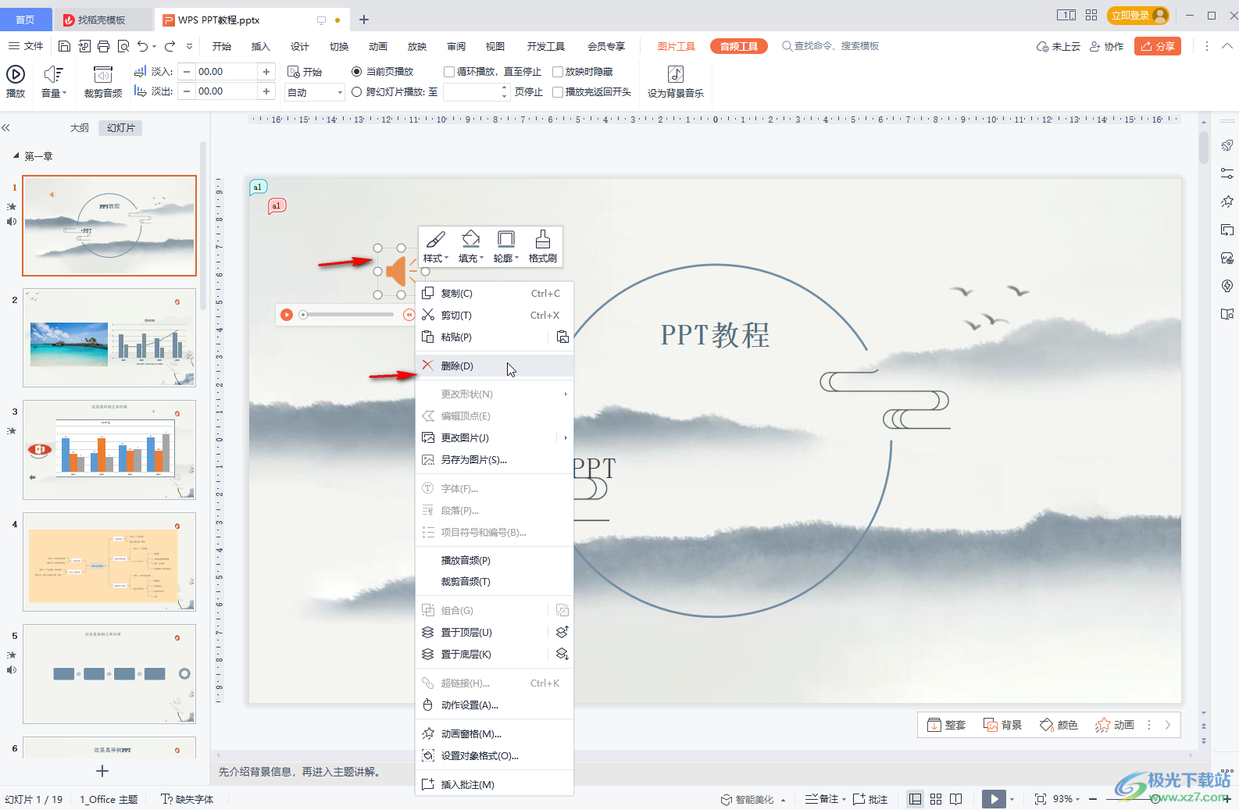Choose 复制(C) from context menu
The height and width of the screenshot is (810, 1239).
pyautogui.click(x=495, y=294)
